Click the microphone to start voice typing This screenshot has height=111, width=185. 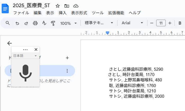pyautogui.click(x=25, y=73)
